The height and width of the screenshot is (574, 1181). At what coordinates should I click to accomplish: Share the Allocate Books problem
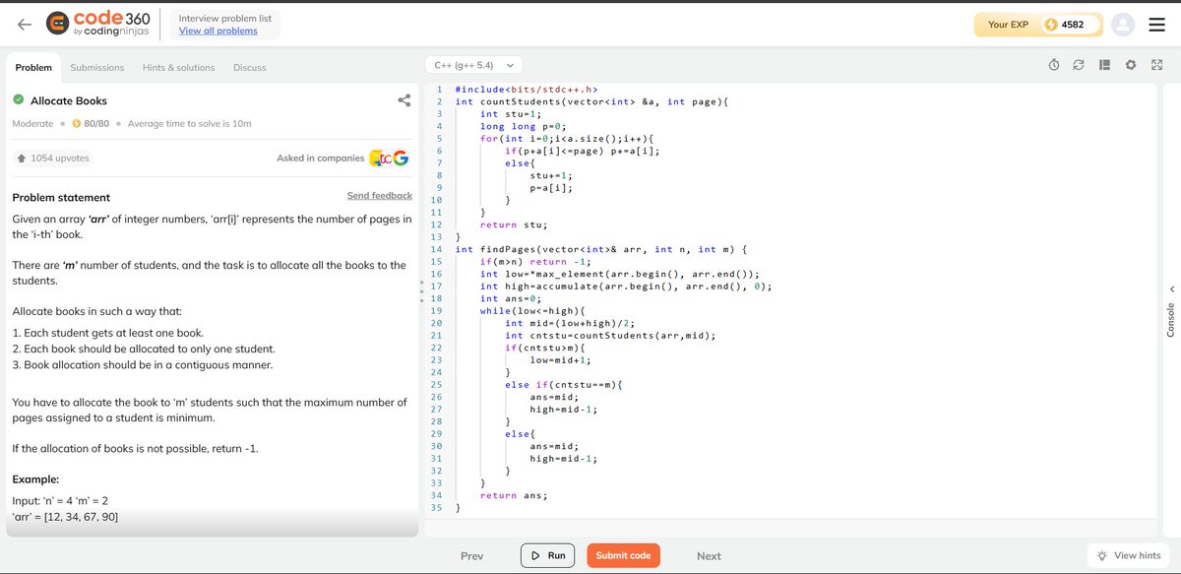point(404,100)
